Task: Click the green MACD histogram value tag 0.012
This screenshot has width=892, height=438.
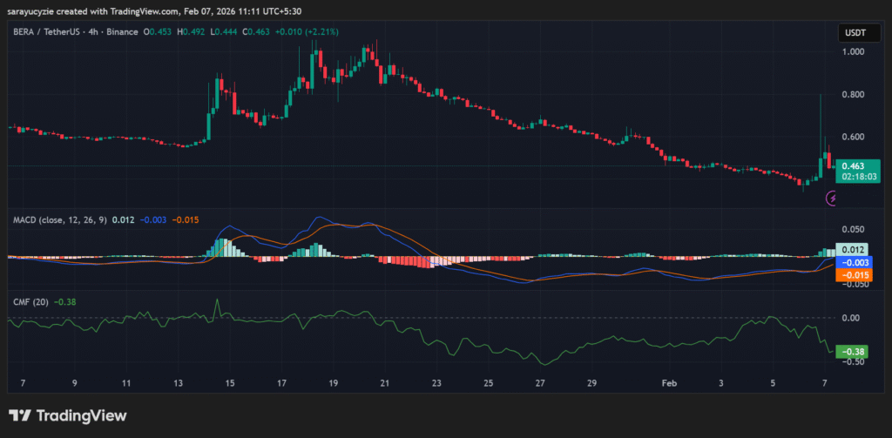Action: [851, 249]
